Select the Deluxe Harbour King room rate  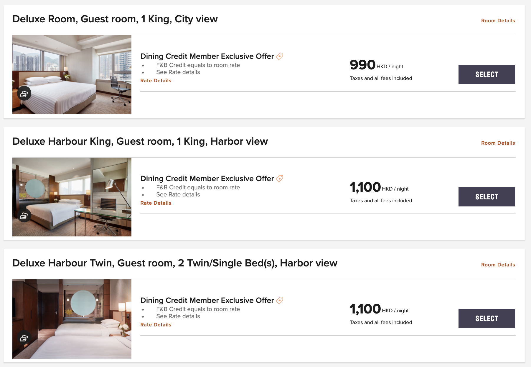[x=487, y=197]
